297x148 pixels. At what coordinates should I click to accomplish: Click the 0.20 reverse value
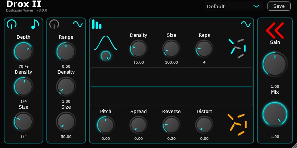(x=171, y=139)
